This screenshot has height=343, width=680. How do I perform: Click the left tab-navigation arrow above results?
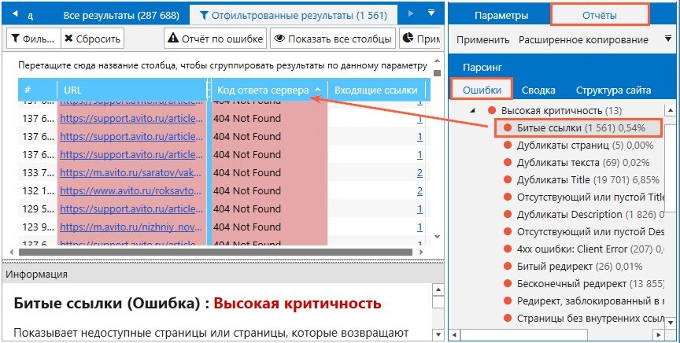coord(15,14)
